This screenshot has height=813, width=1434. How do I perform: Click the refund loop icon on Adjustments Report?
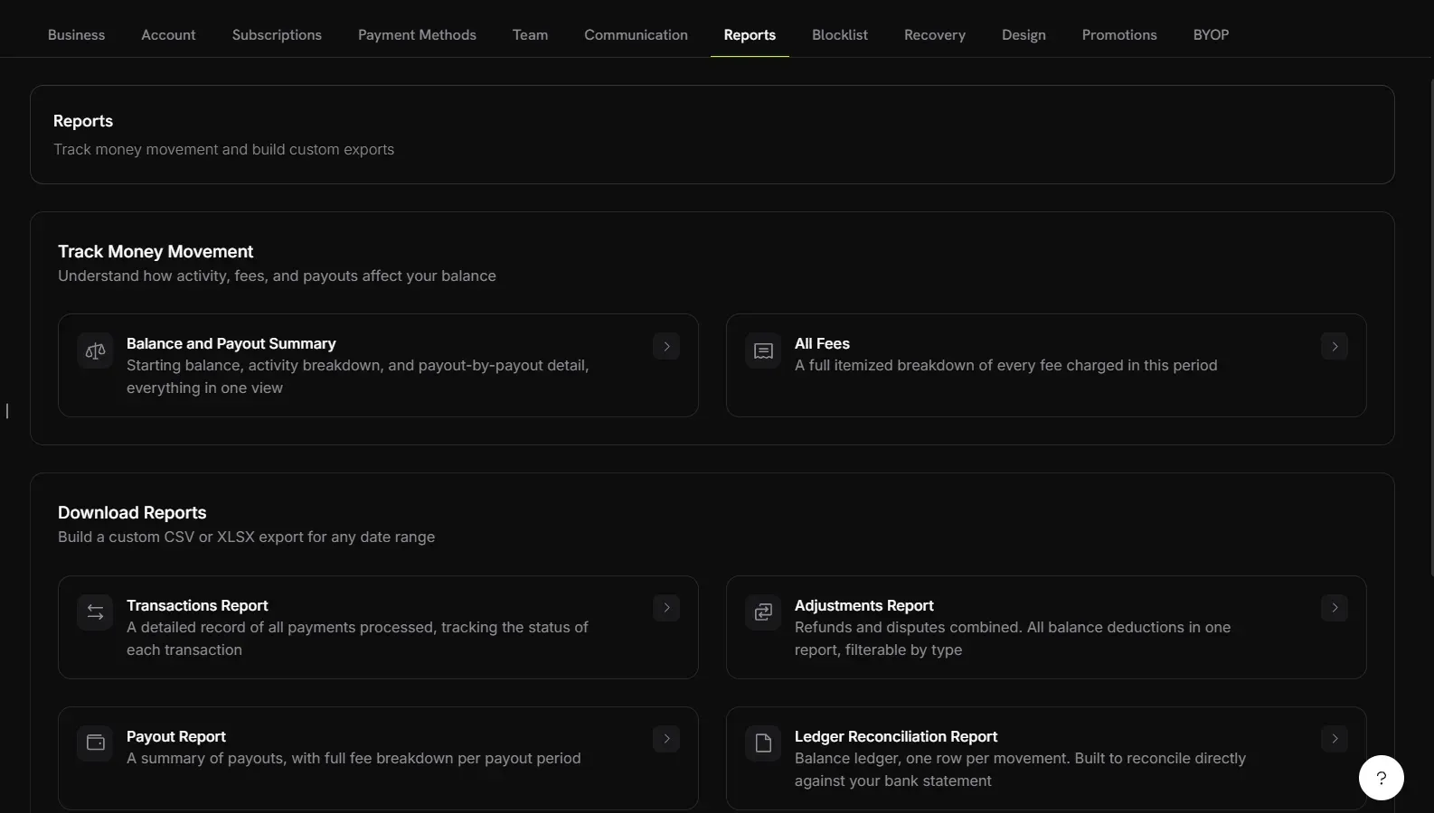point(763,612)
